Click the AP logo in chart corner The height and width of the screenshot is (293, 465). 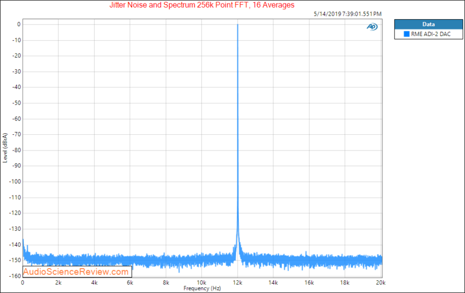(x=372, y=27)
